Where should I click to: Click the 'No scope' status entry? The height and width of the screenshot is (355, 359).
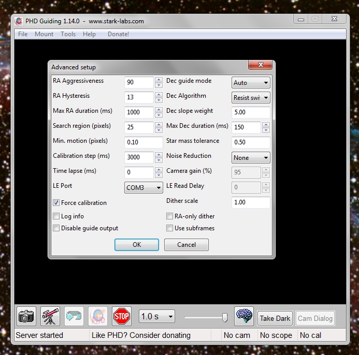pos(276,335)
